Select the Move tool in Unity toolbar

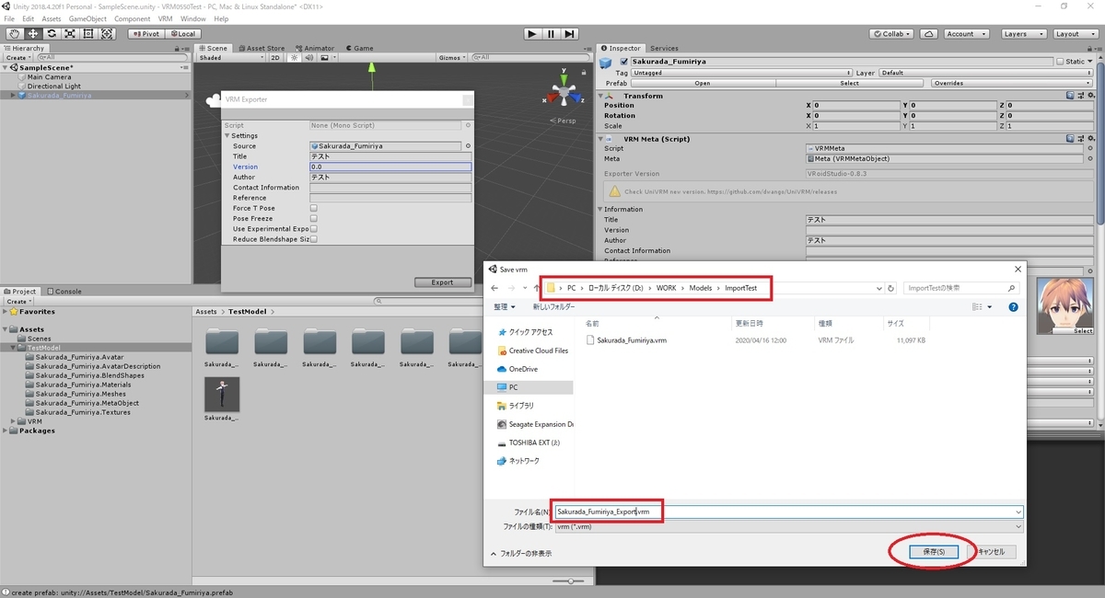click(x=32, y=34)
